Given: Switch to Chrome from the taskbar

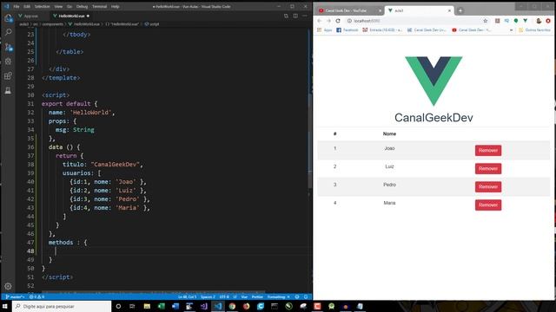Looking at the screenshot, I should pyautogui.click(x=232, y=306).
